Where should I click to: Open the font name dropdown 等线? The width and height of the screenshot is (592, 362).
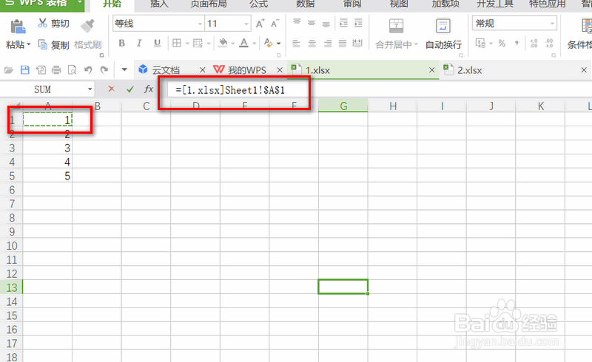(x=200, y=24)
